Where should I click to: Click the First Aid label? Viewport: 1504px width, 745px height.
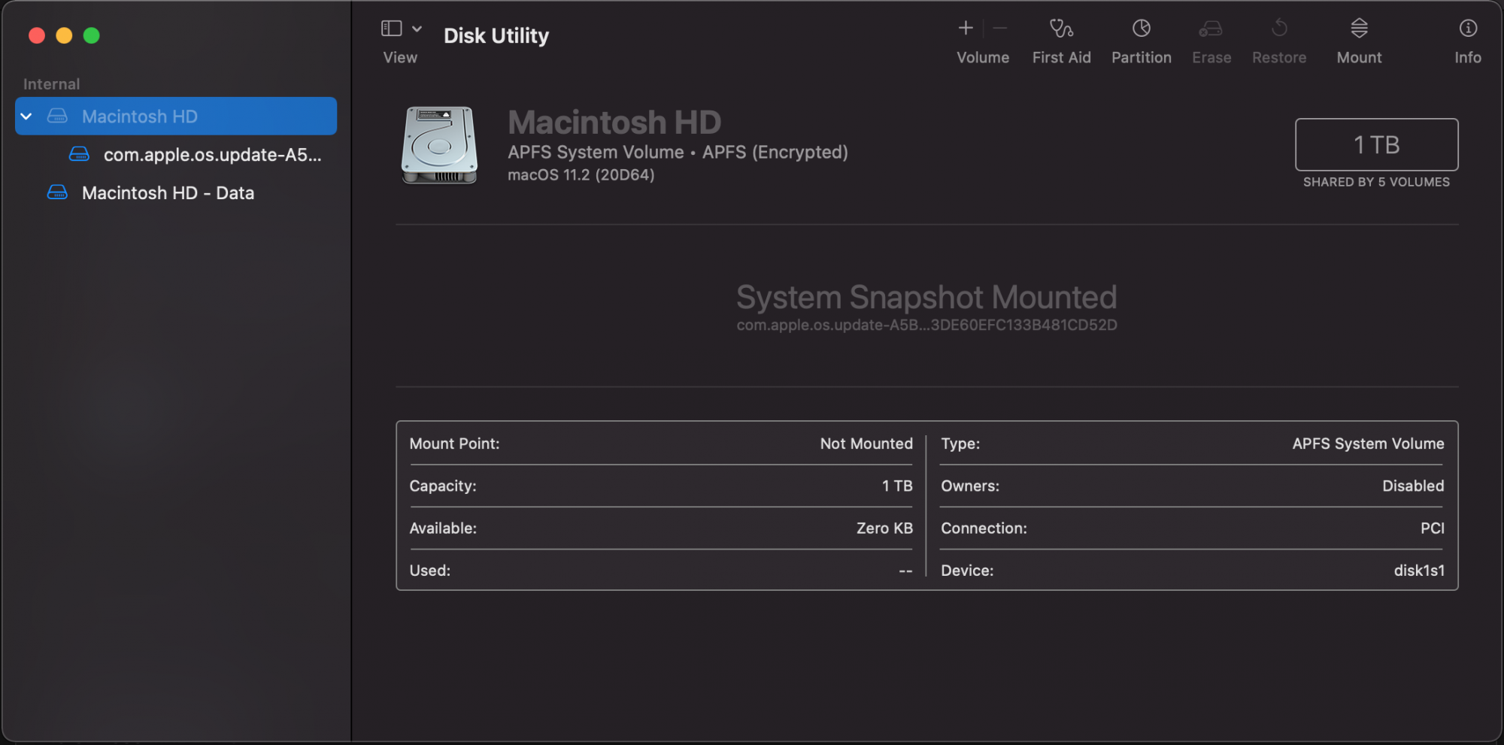1061,58
